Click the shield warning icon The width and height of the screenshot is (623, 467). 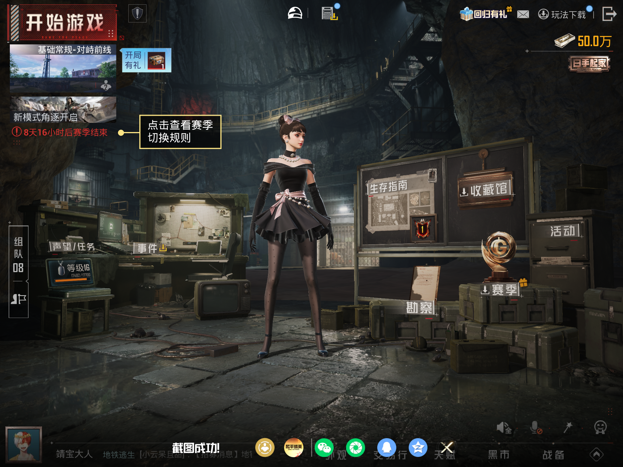[137, 14]
